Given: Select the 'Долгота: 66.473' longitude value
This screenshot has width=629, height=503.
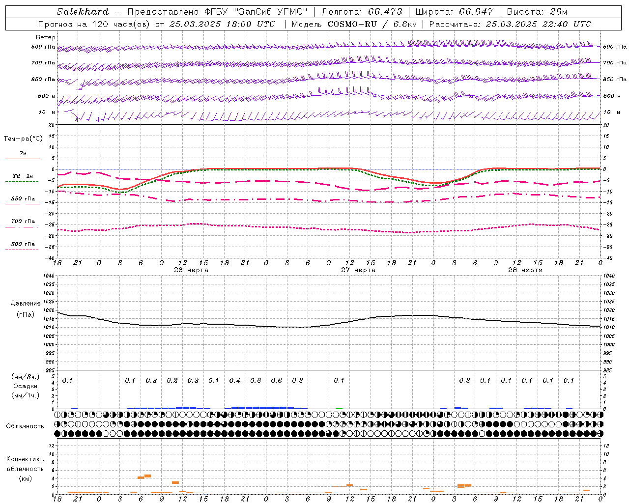Looking at the screenshot, I should [x=362, y=12].
